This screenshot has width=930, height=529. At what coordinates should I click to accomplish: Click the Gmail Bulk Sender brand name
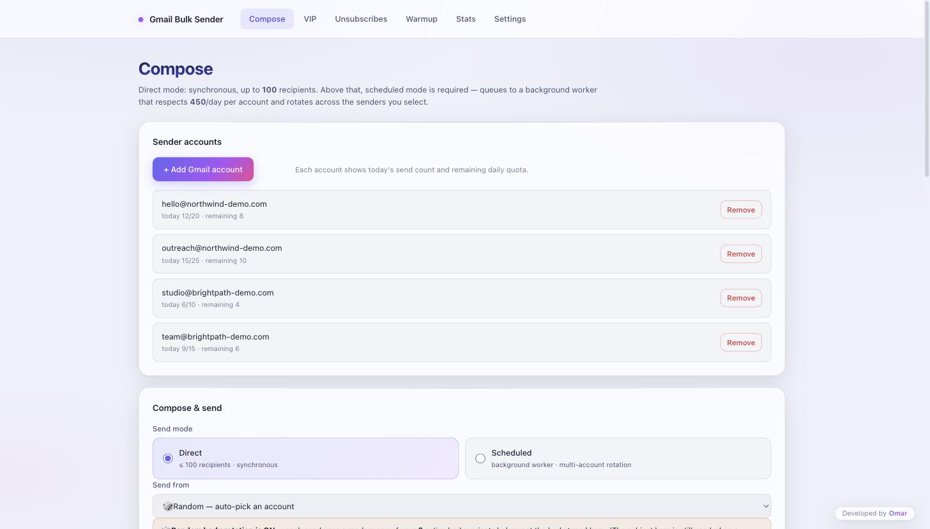[x=187, y=19]
